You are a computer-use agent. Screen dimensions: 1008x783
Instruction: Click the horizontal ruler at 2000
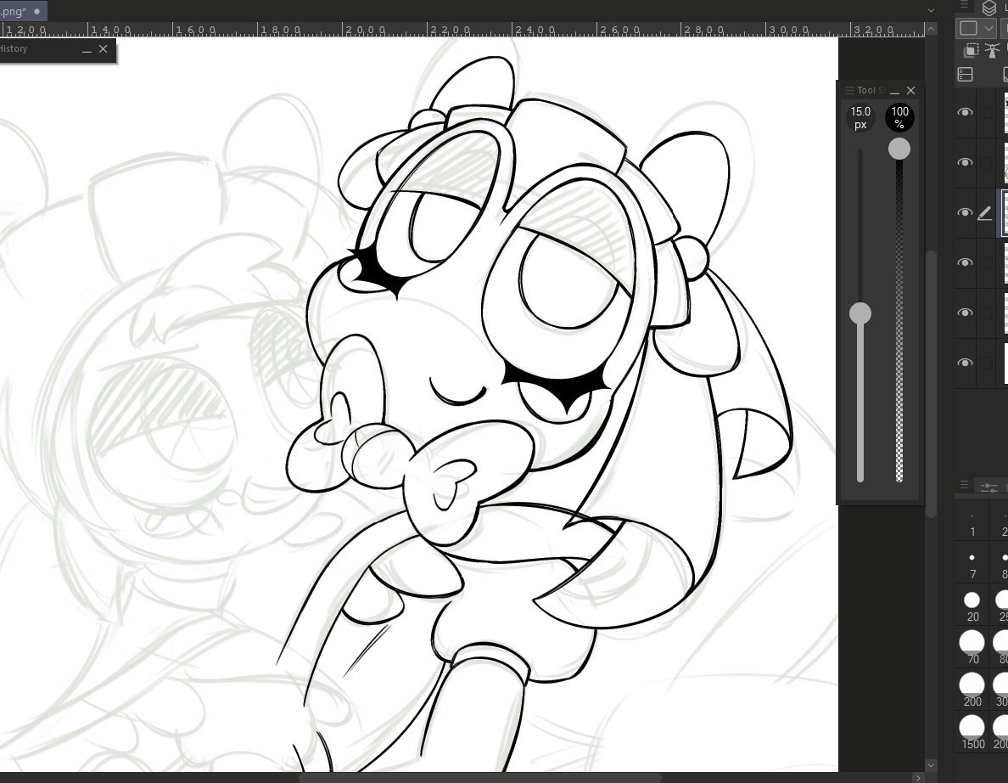click(x=365, y=31)
